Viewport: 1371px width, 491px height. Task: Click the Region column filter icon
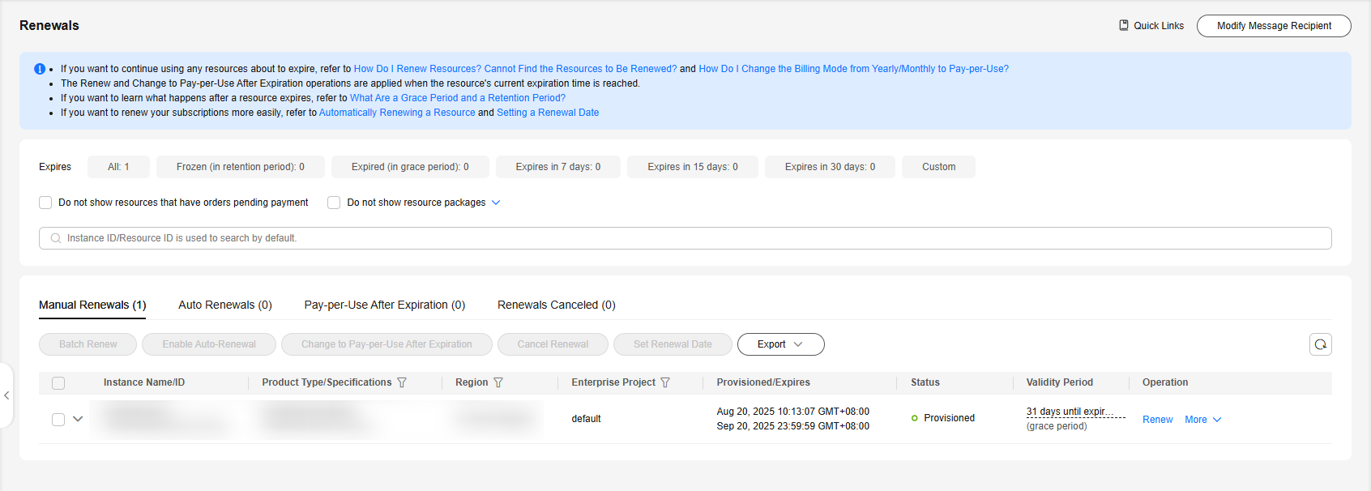coord(498,382)
